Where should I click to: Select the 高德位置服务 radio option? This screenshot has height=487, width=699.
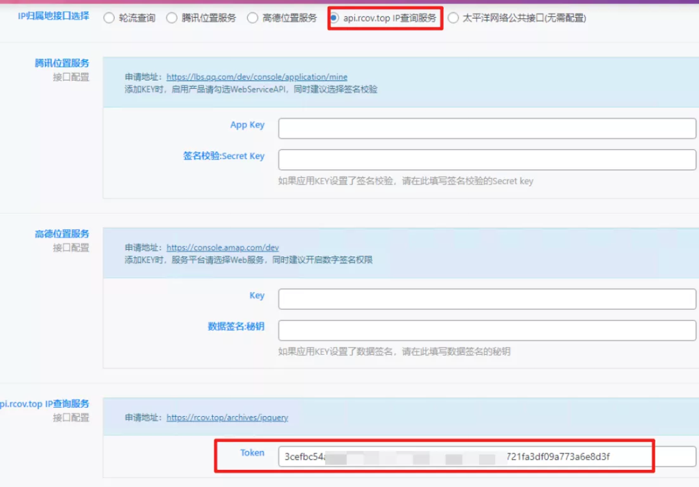[x=253, y=18]
